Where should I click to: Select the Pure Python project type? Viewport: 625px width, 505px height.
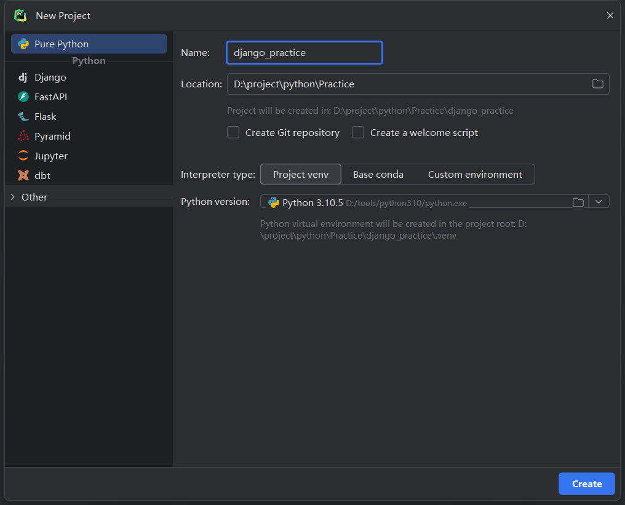pos(89,44)
